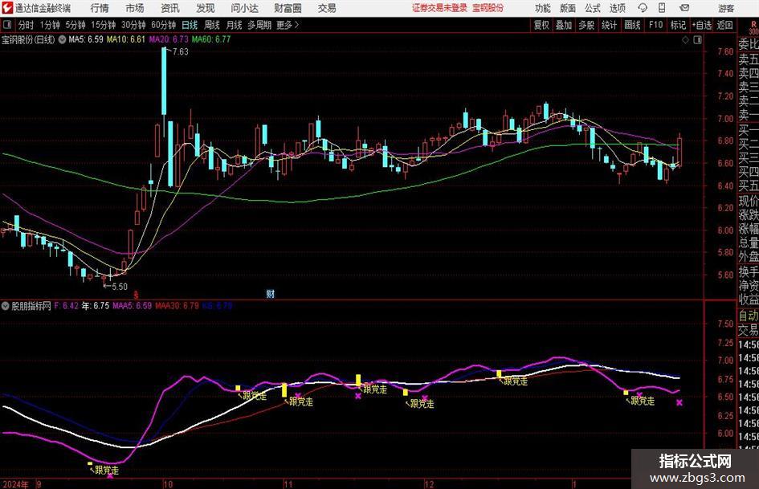Click the 画线 drawing toolbar button

632,25
